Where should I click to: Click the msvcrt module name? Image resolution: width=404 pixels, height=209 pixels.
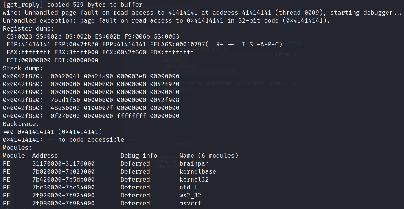190,203
